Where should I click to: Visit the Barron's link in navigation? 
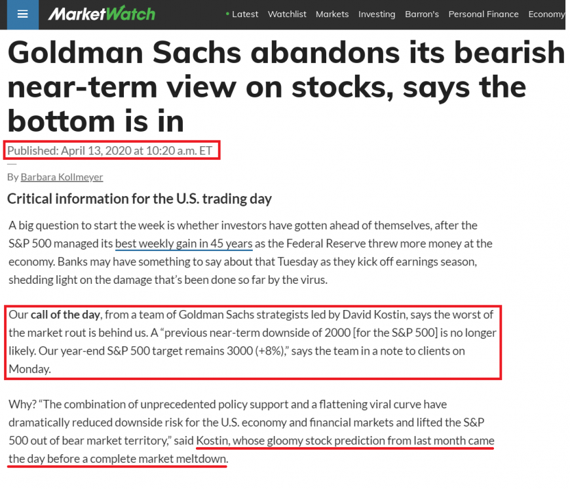[422, 14]
